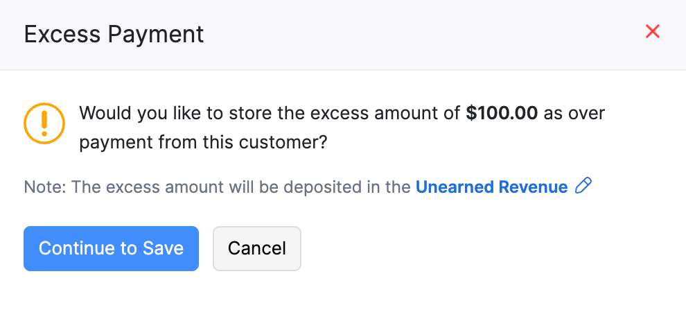686x319 pixels.
Task: Click the Excess Payment dialog title
Action: click(114, 33)
